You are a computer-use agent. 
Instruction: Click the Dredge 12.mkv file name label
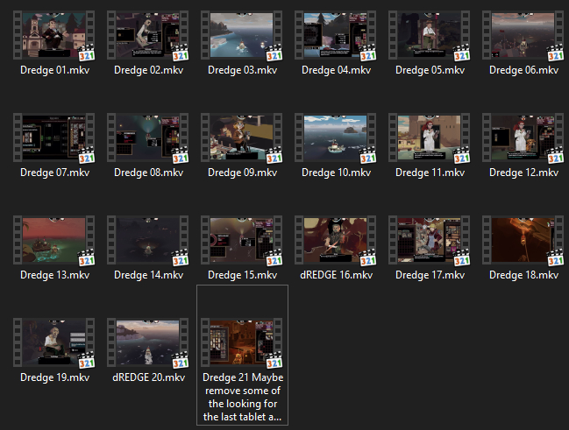(523, 173)
